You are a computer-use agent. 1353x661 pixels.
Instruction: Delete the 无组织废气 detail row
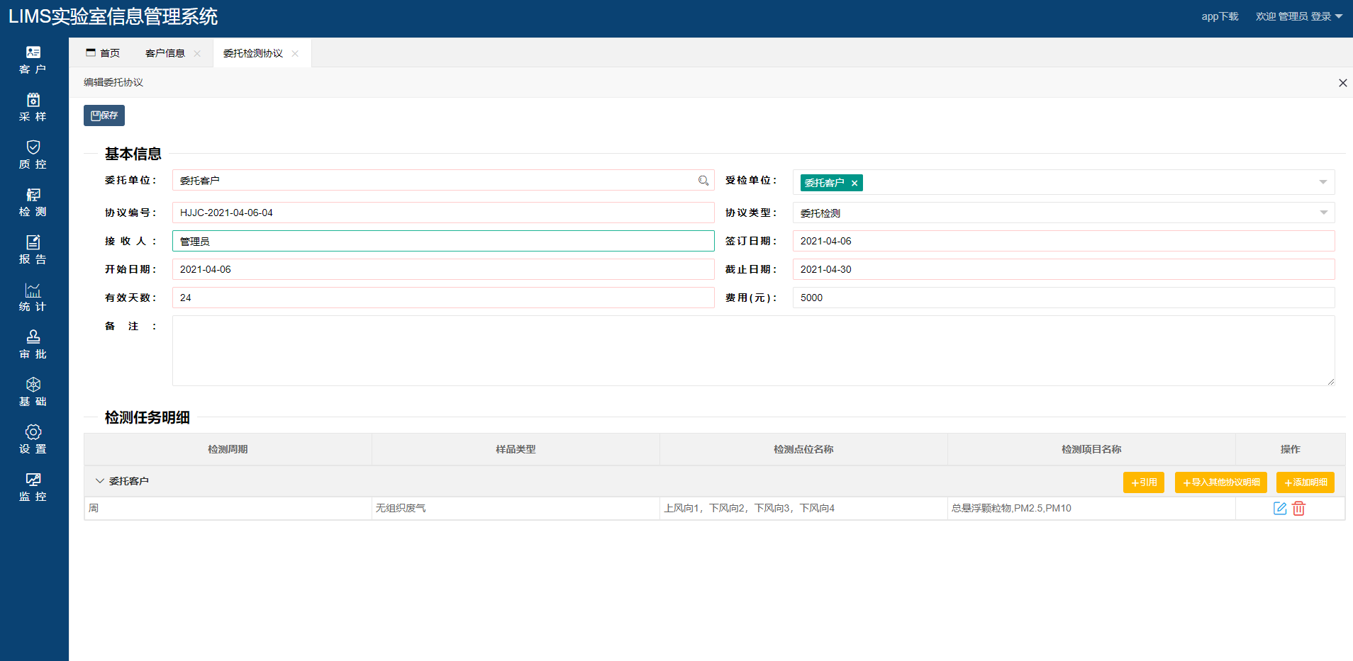[x=1298, y=508]
